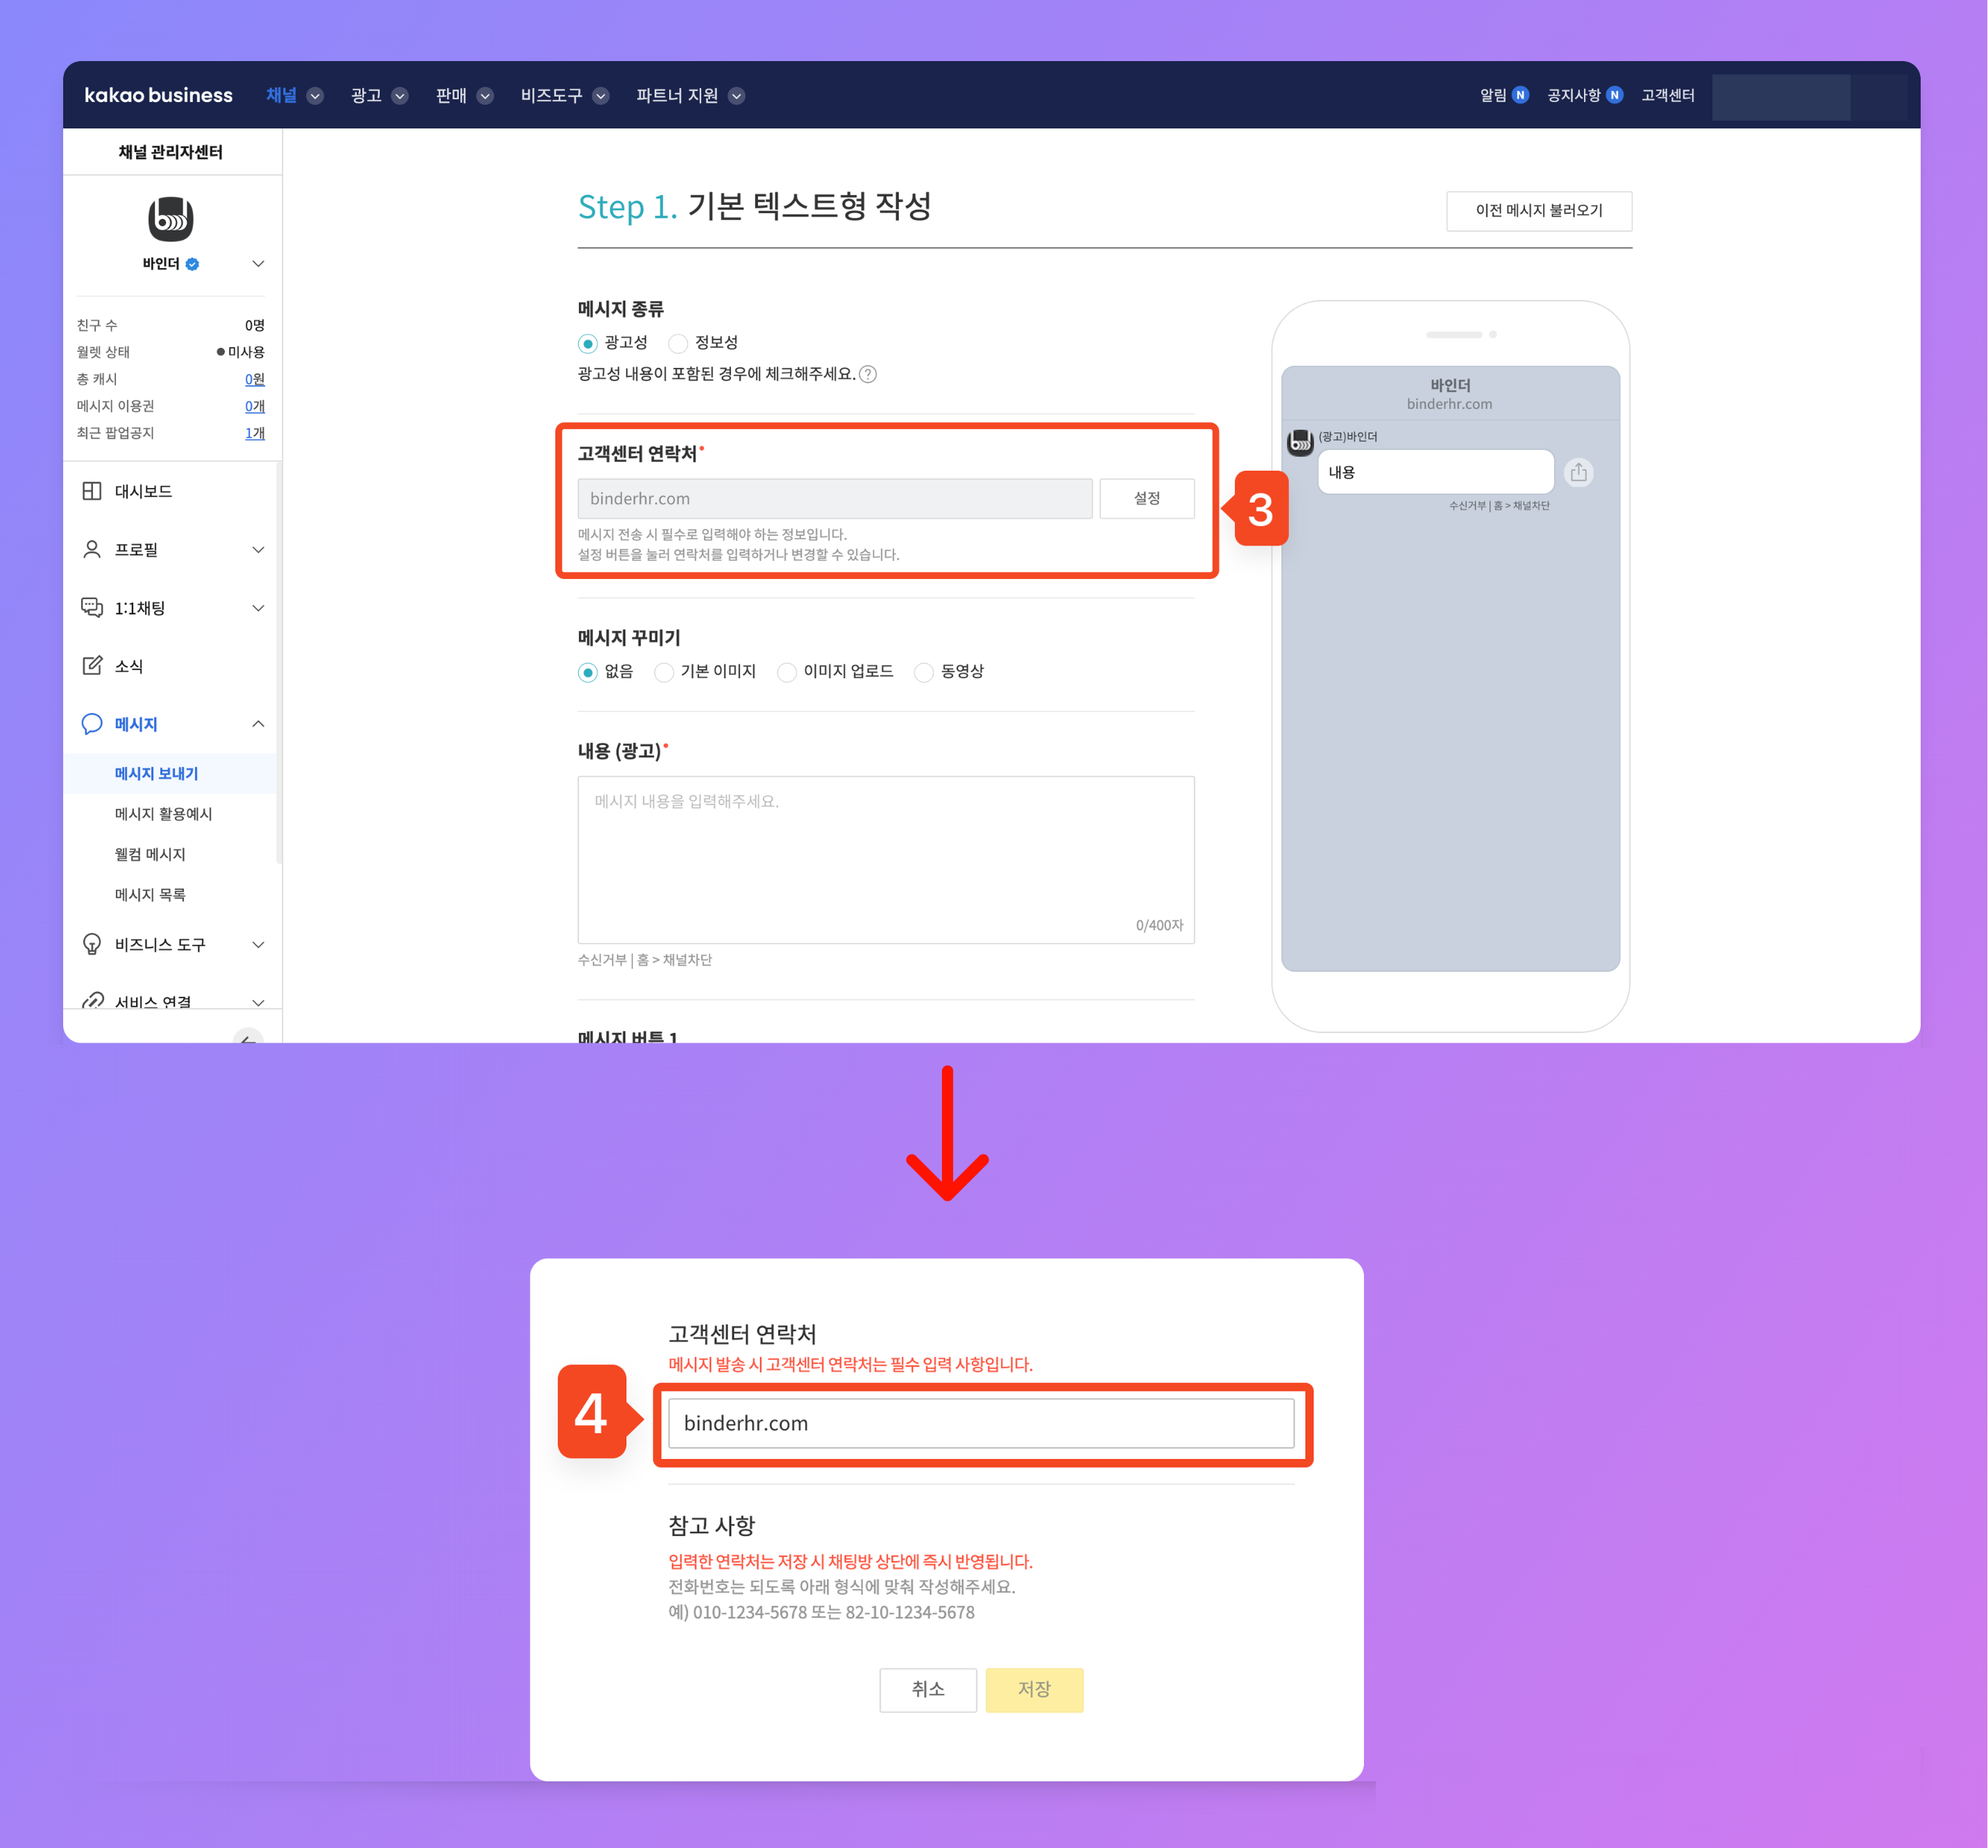
Task: Click the 비즈니스 도구 lightbulb icon
Action: pyautogui.click(x=92, y=944)
